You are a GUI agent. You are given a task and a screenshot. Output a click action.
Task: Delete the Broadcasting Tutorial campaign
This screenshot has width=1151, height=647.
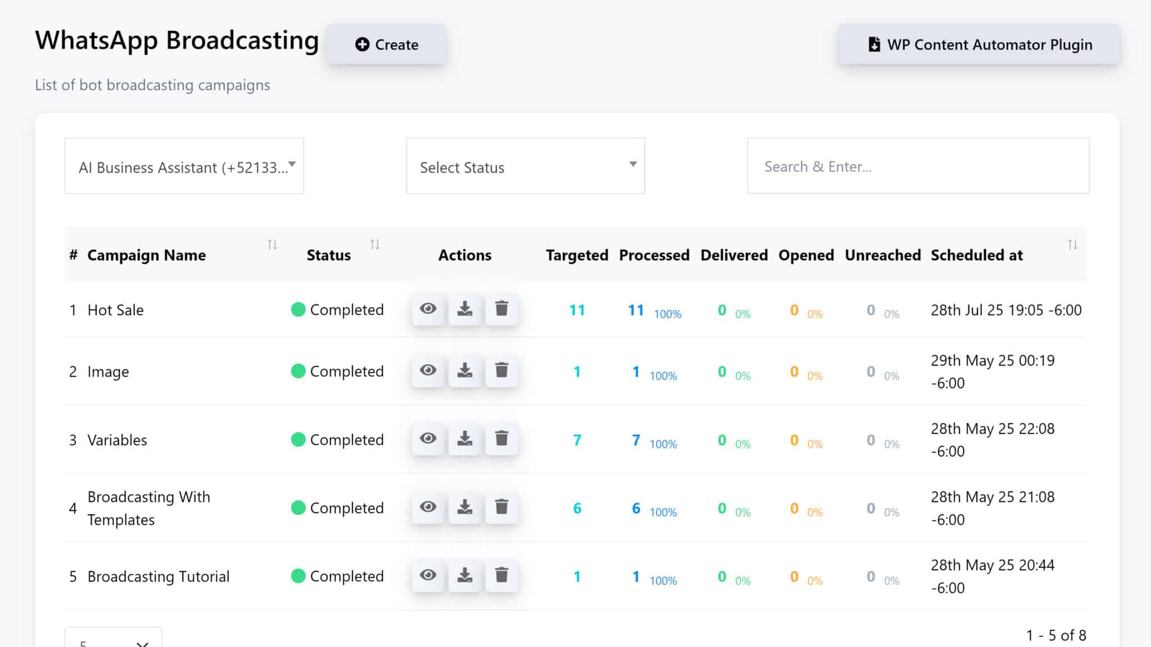pos(501,576)
